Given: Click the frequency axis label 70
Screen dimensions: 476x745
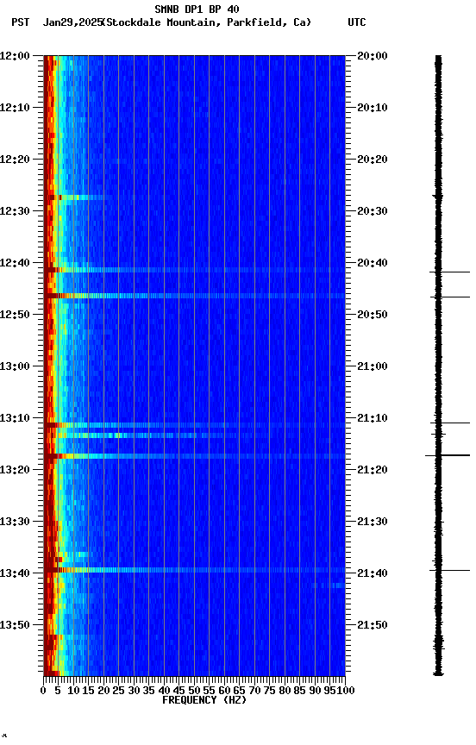Looking at the screenshot, I should click(x=254, y=691).
